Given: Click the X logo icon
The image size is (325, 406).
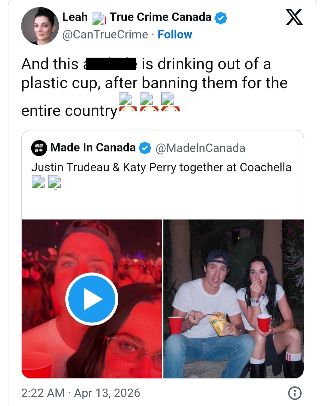Looking at the screenshot, I should (294, 17).
